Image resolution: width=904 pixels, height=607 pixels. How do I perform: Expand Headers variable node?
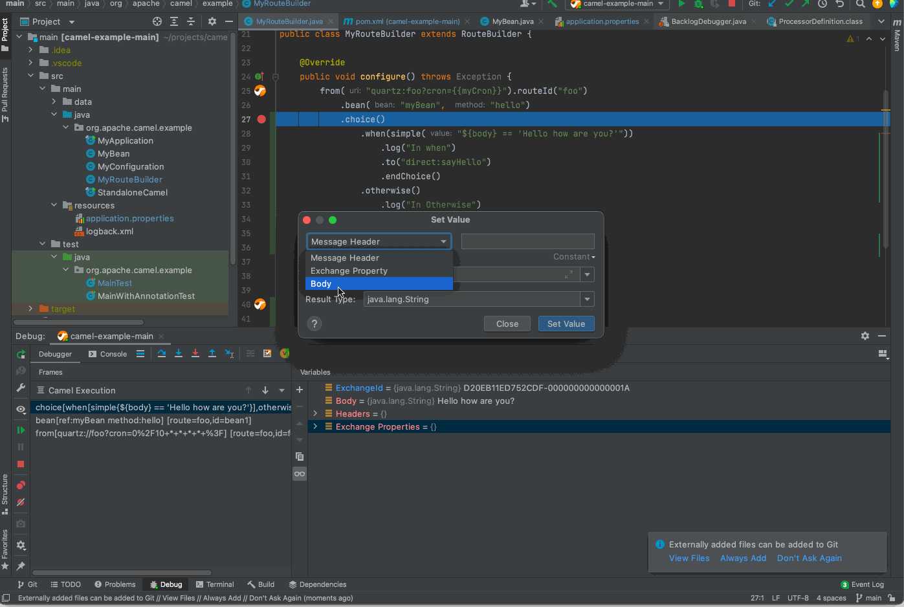point(315,414)
